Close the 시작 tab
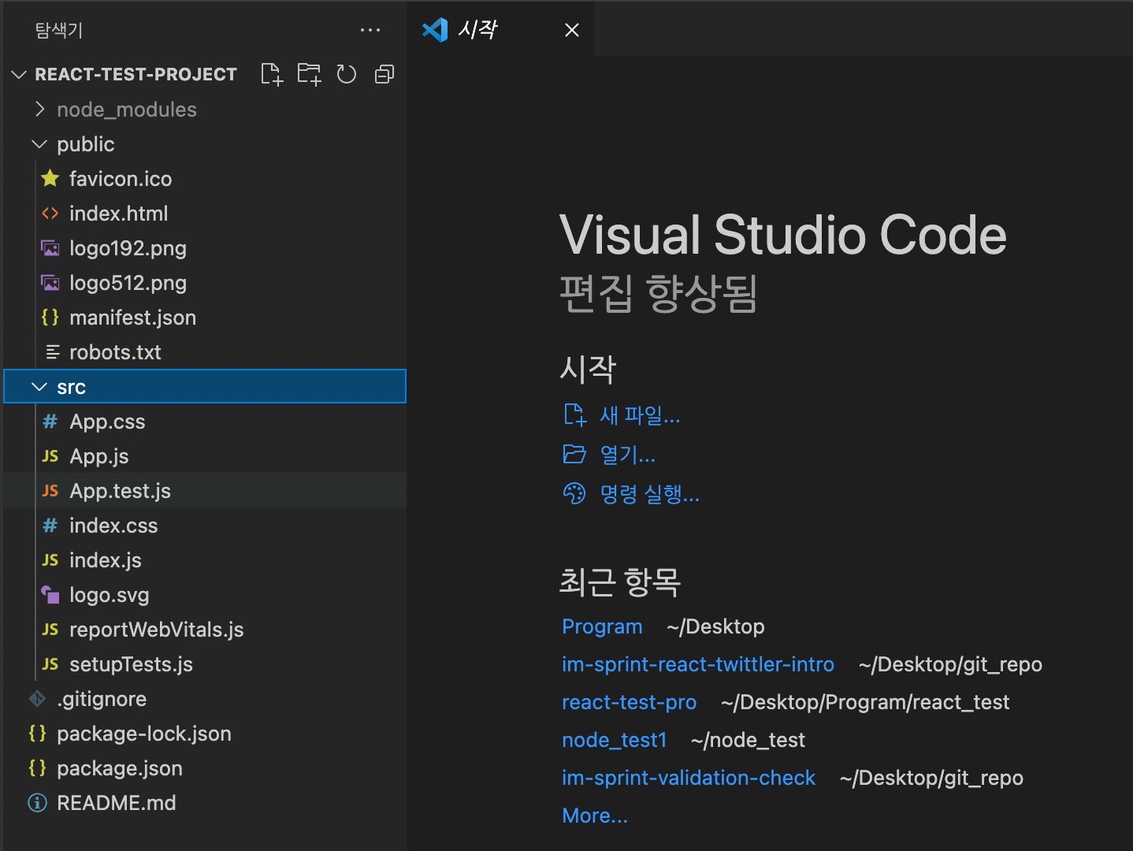The height and width of the screenshot is (851, 1133). coord(572,30)
